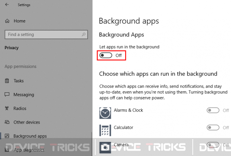This screenshot has width=231, height=156.
Task: Click the Alarms & Clock label
Action: (x=128, y=110)
